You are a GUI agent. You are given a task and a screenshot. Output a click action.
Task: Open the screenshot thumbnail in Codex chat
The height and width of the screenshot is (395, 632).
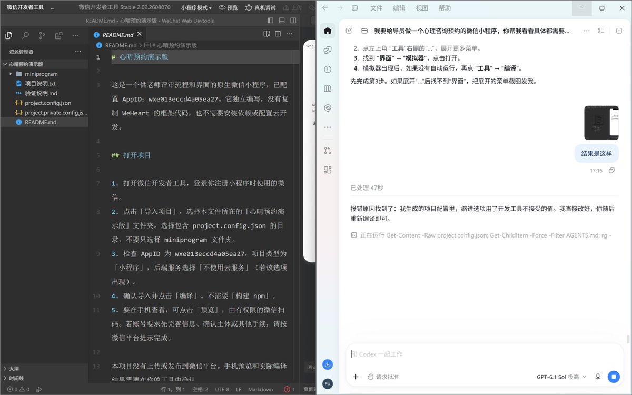coord(601,123)
